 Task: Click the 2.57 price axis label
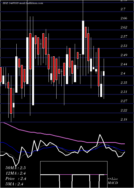124,37
